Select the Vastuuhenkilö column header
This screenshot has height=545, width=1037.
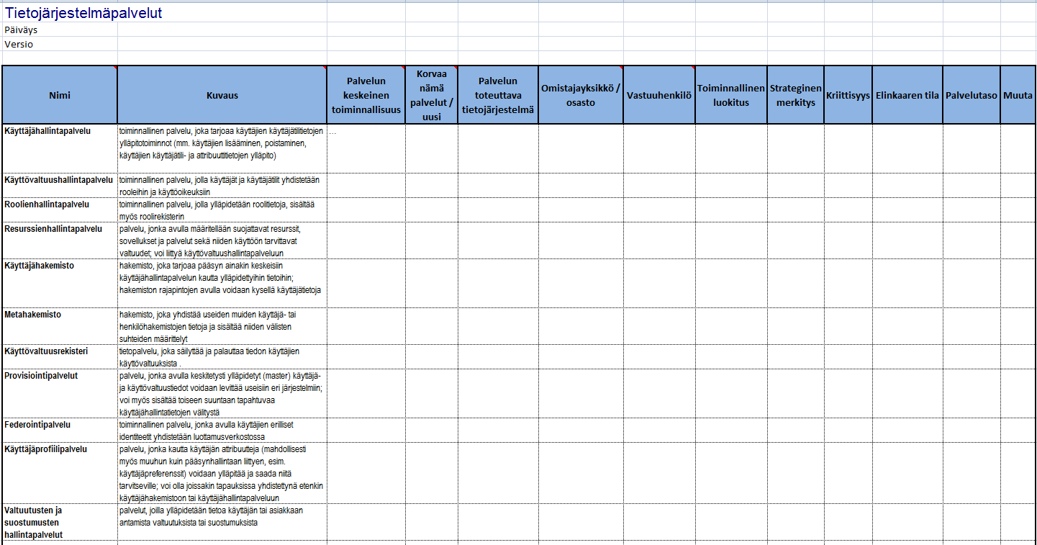[x=659, y=95]
